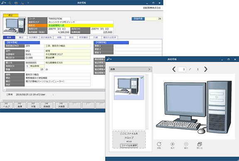Click the yellow 資産名 input field
This screenshot has width=239, height=161.
81,25
